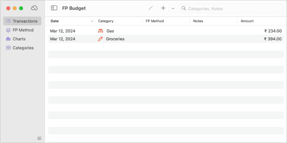Switch to FP Method sidebar section

[x=22, y=30]
